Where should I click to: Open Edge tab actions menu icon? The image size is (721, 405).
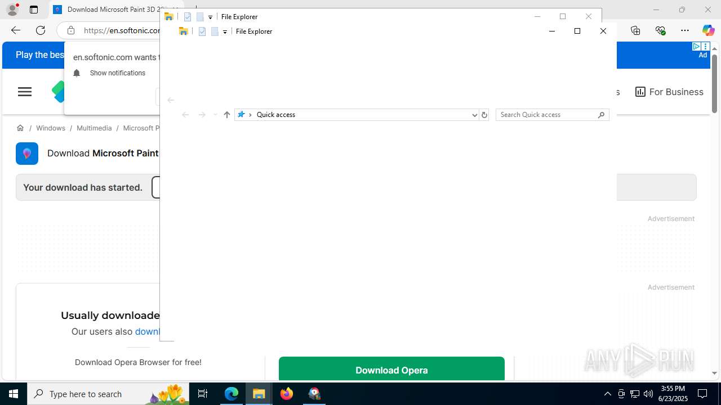click(x=34, y=10)
